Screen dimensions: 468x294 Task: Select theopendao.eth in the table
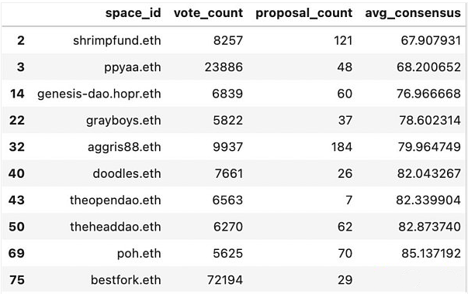[x=116, y=200]
